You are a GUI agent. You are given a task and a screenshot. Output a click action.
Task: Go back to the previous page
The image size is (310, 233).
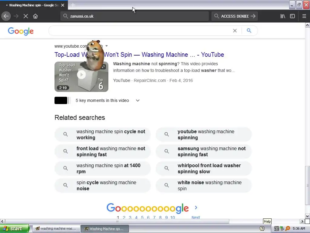point(6,16)
